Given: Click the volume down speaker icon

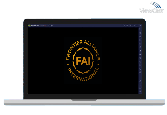Looking at the screenshot, I should coord(140,36).
